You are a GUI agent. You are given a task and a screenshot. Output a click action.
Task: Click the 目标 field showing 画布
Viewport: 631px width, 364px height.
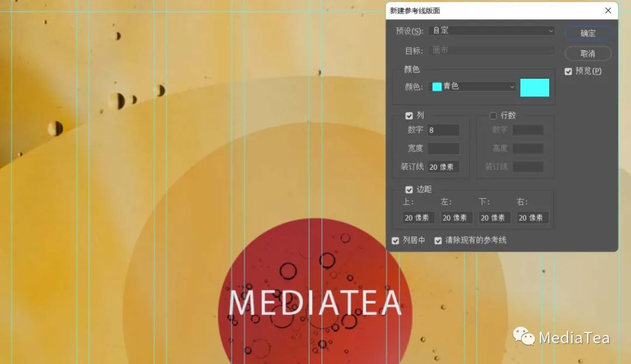pyautogui.click(x=492, y=50)
